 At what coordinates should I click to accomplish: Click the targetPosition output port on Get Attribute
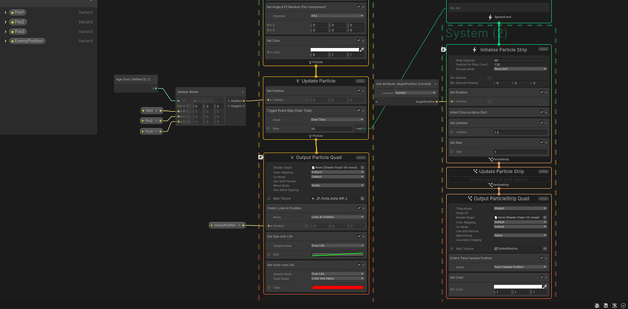pos(437,102)
